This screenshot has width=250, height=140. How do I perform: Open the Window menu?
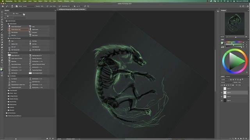(66, 1)
